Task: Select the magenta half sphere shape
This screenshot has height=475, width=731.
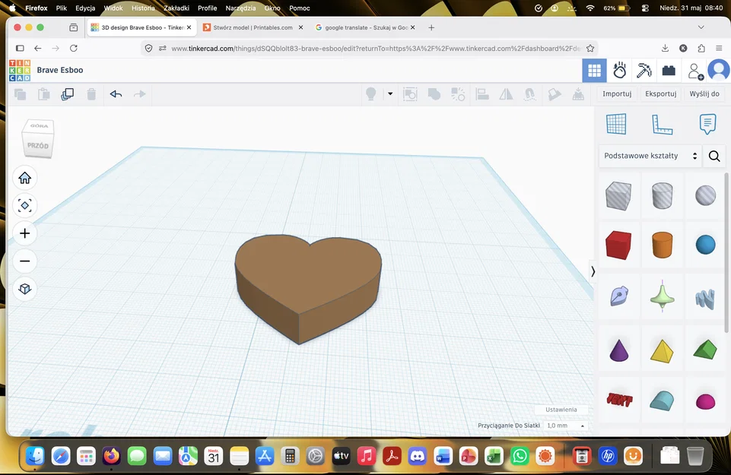Action: coord(705,402)
